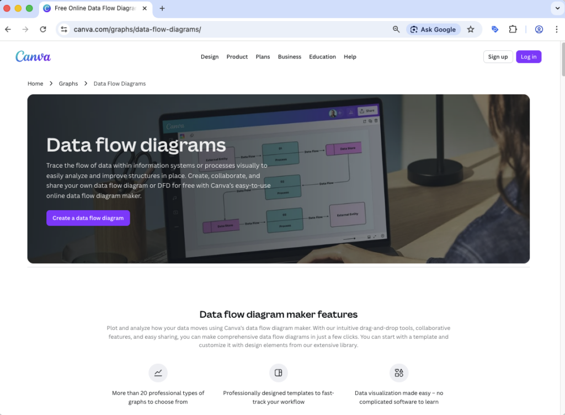
Task: Open the Design menu
Action: click(210, 57)
